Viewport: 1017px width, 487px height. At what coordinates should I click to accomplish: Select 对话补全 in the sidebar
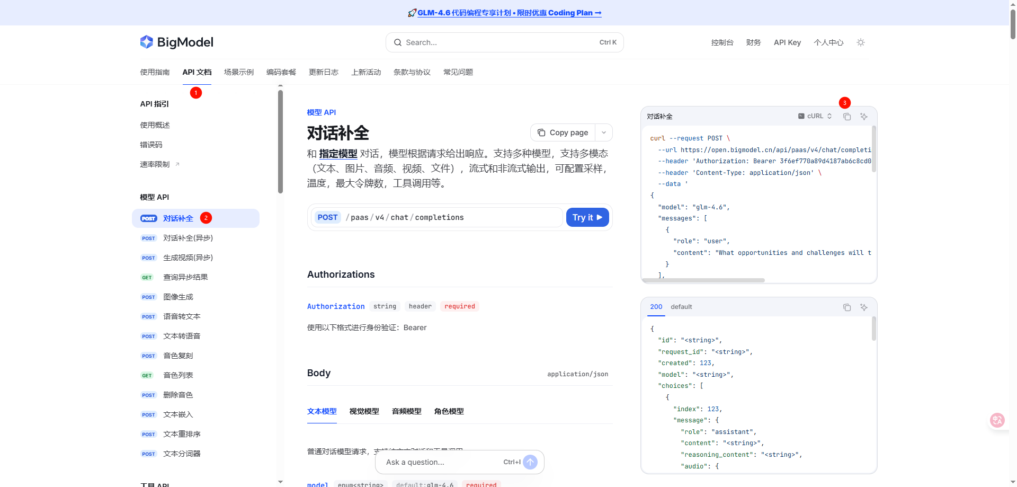[195, 218]
